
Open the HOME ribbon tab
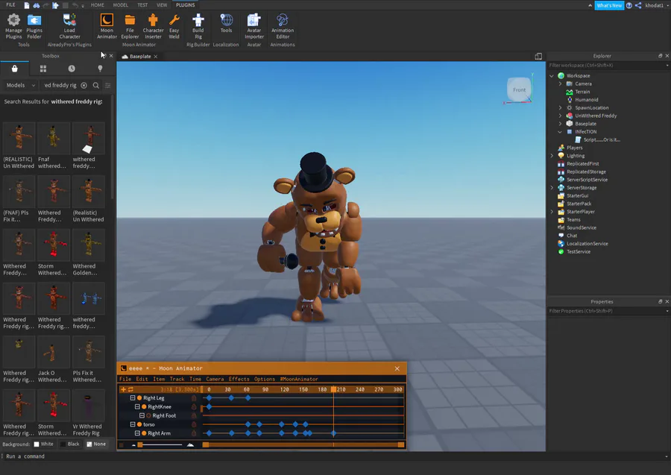click(x=97, y=5)
